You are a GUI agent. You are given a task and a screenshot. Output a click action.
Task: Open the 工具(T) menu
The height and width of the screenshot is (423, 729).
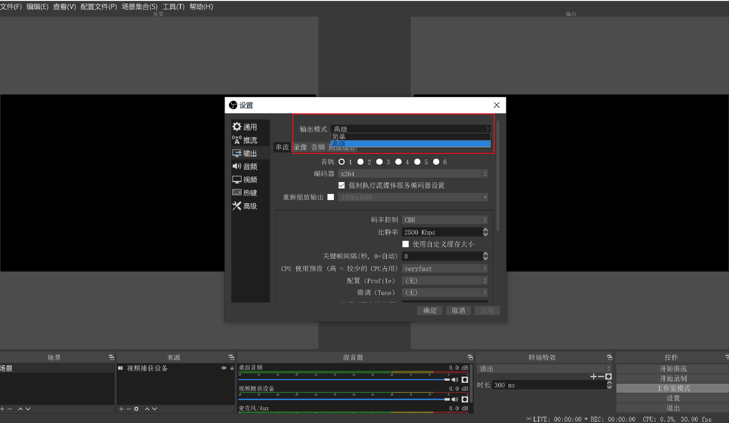pyautogui.click(x=173, y=7)
